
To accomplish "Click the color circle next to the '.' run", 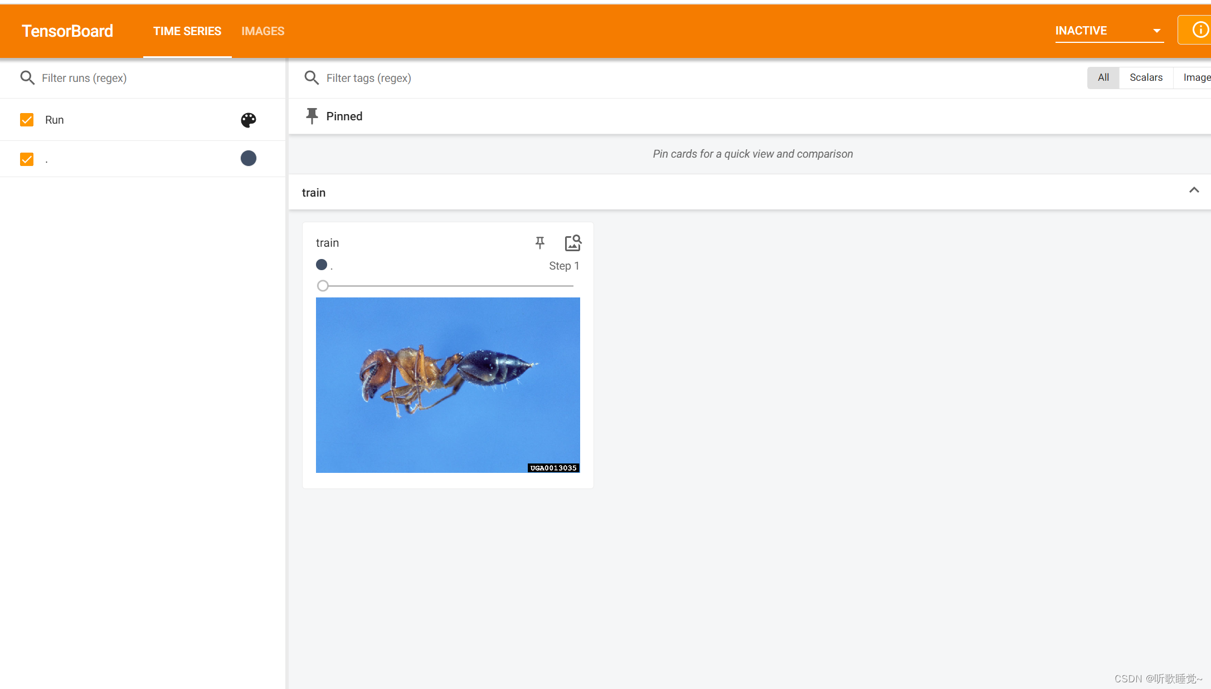I will tap(248, 158).
